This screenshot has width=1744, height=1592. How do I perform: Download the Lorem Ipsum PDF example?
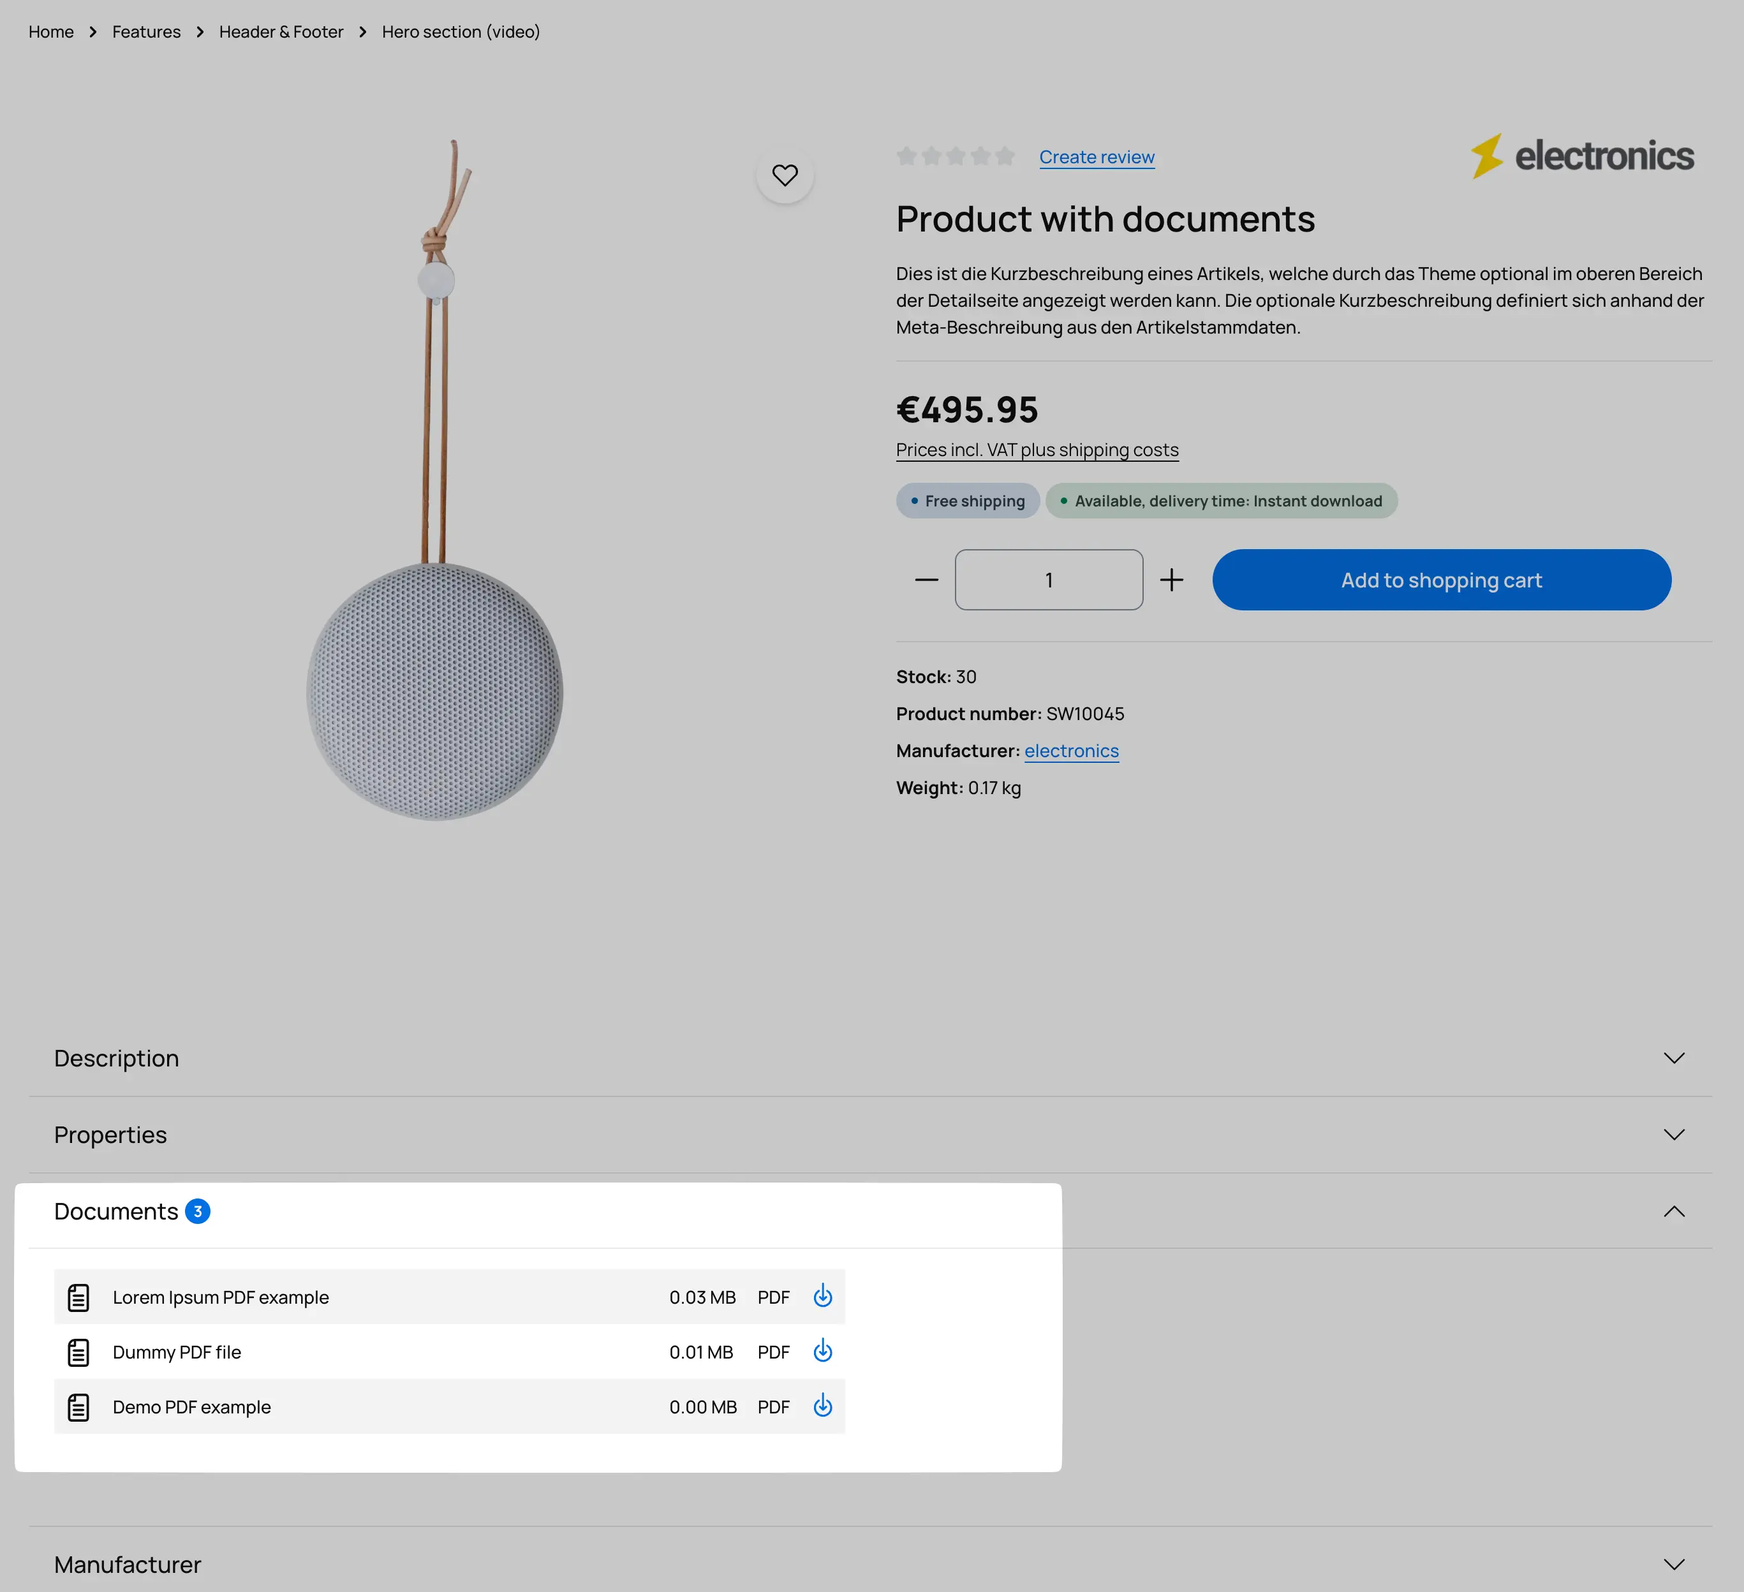823,1296
